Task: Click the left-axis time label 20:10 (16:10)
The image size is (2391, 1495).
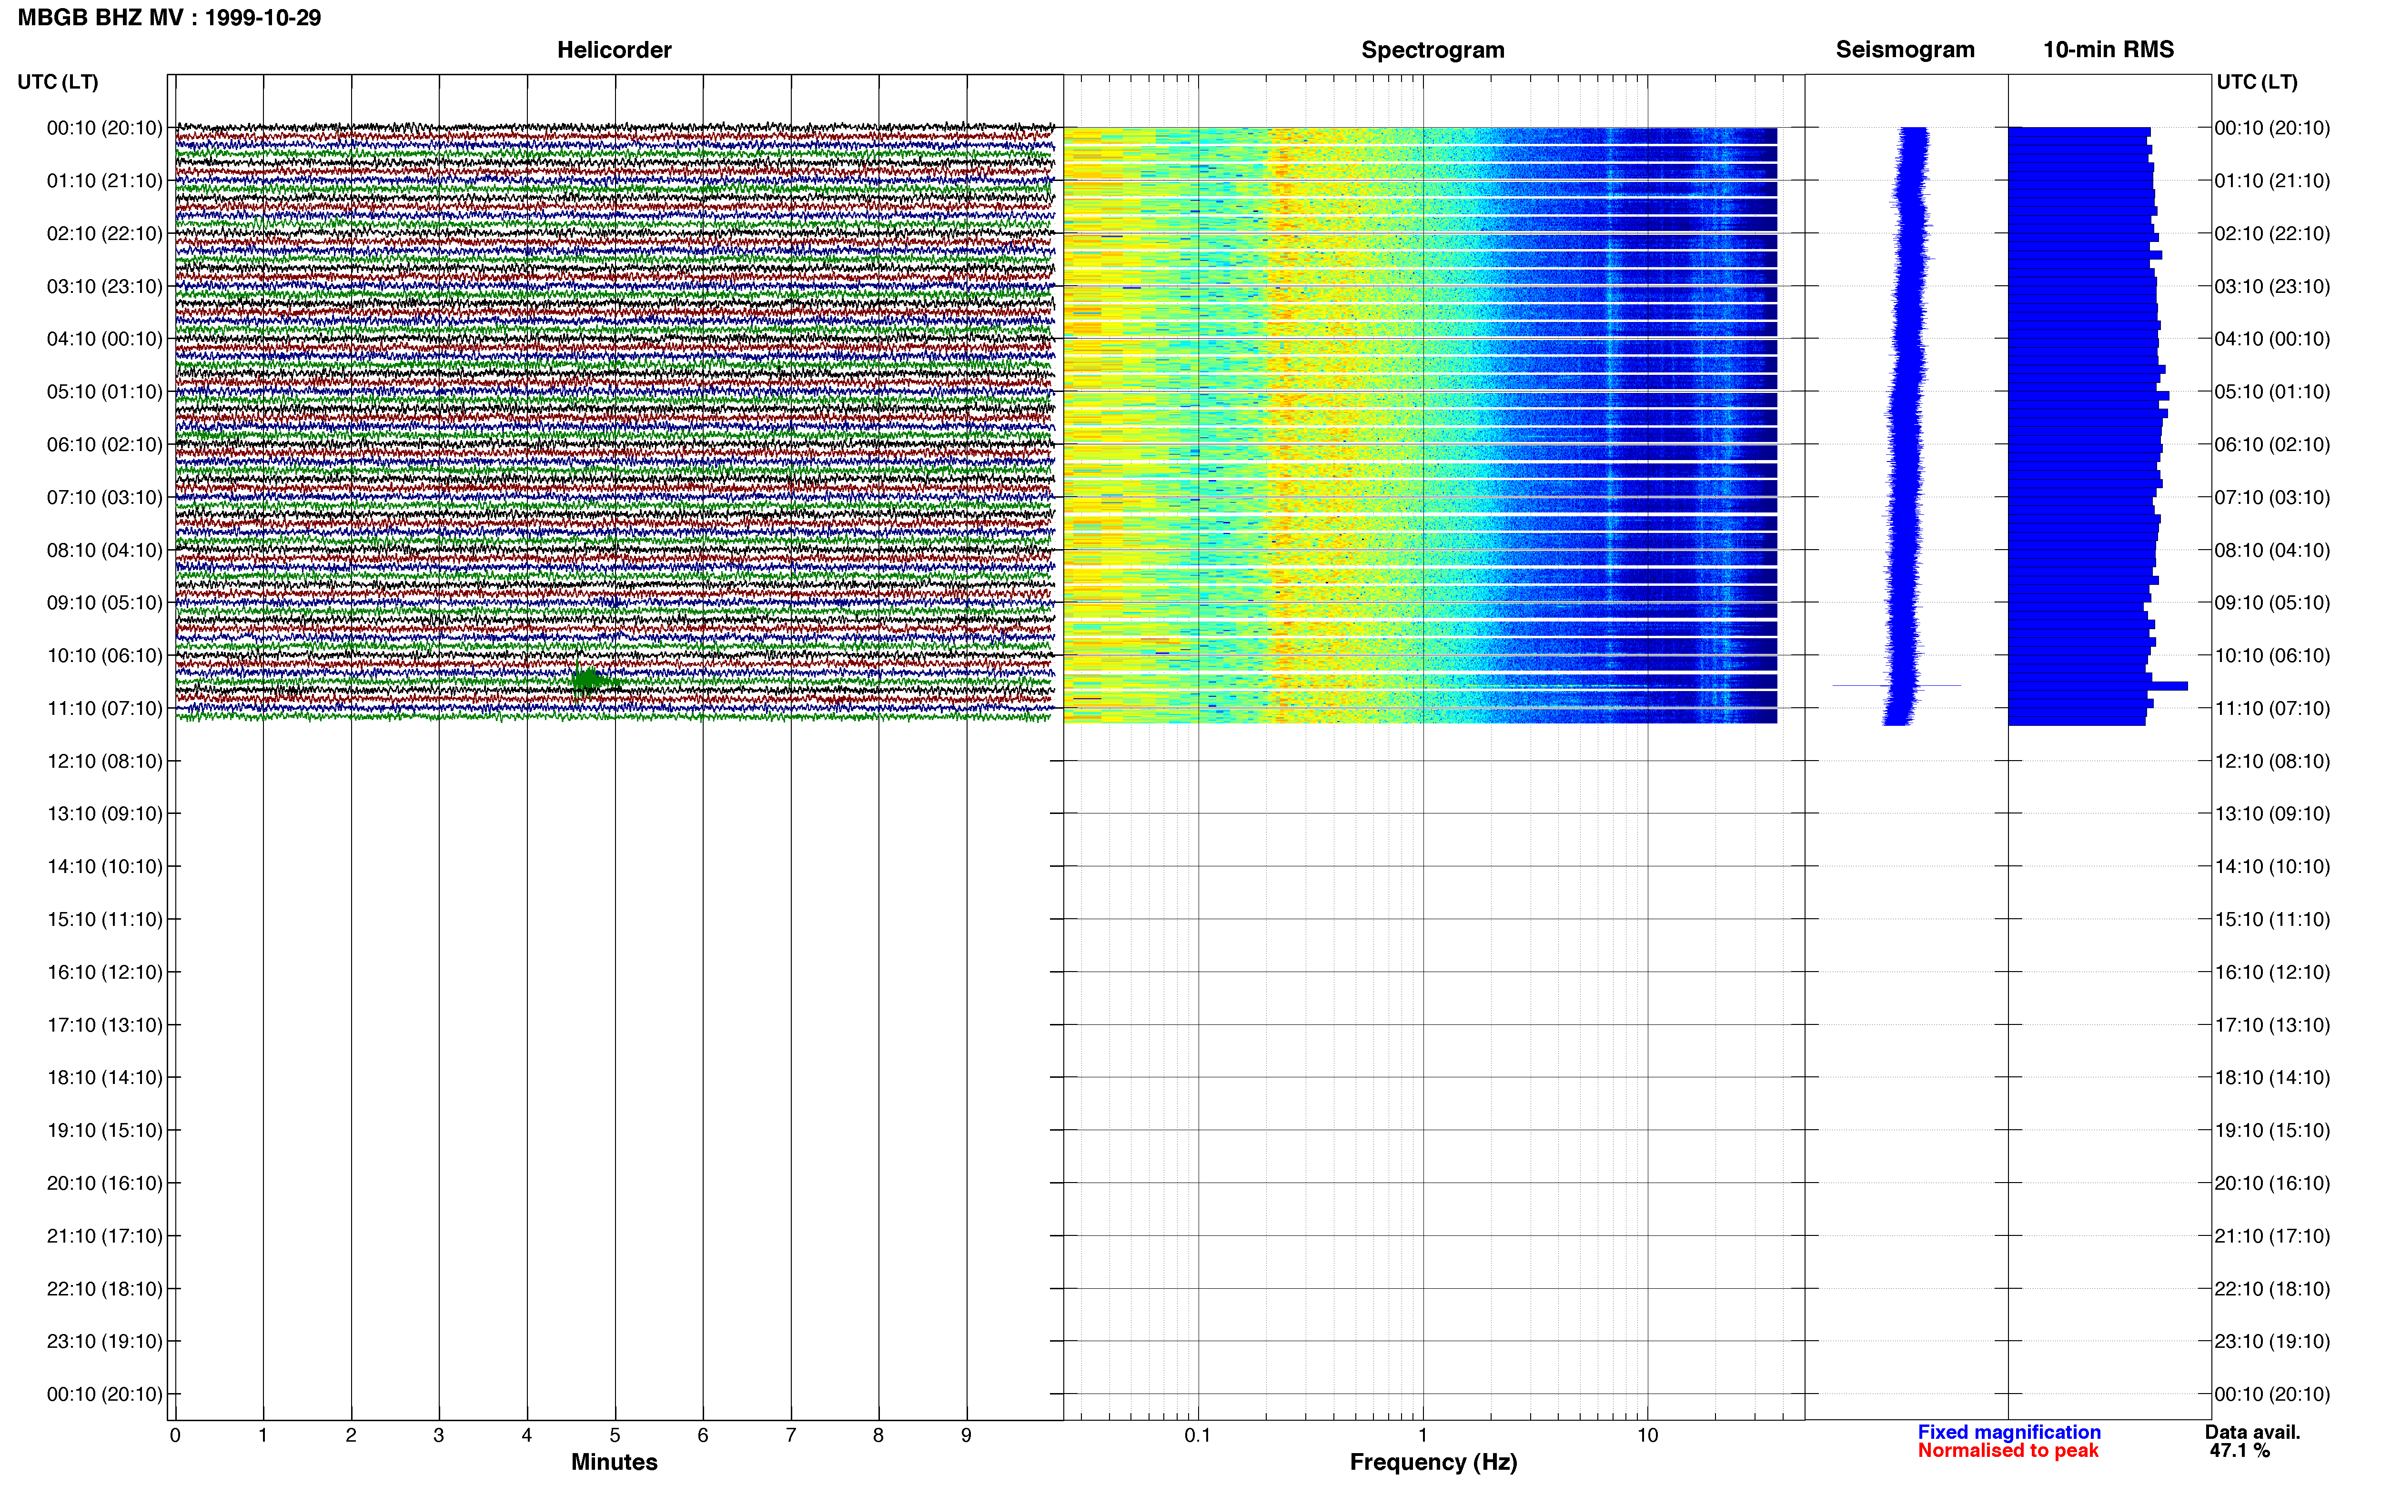Action: (x=105, y=1183)
